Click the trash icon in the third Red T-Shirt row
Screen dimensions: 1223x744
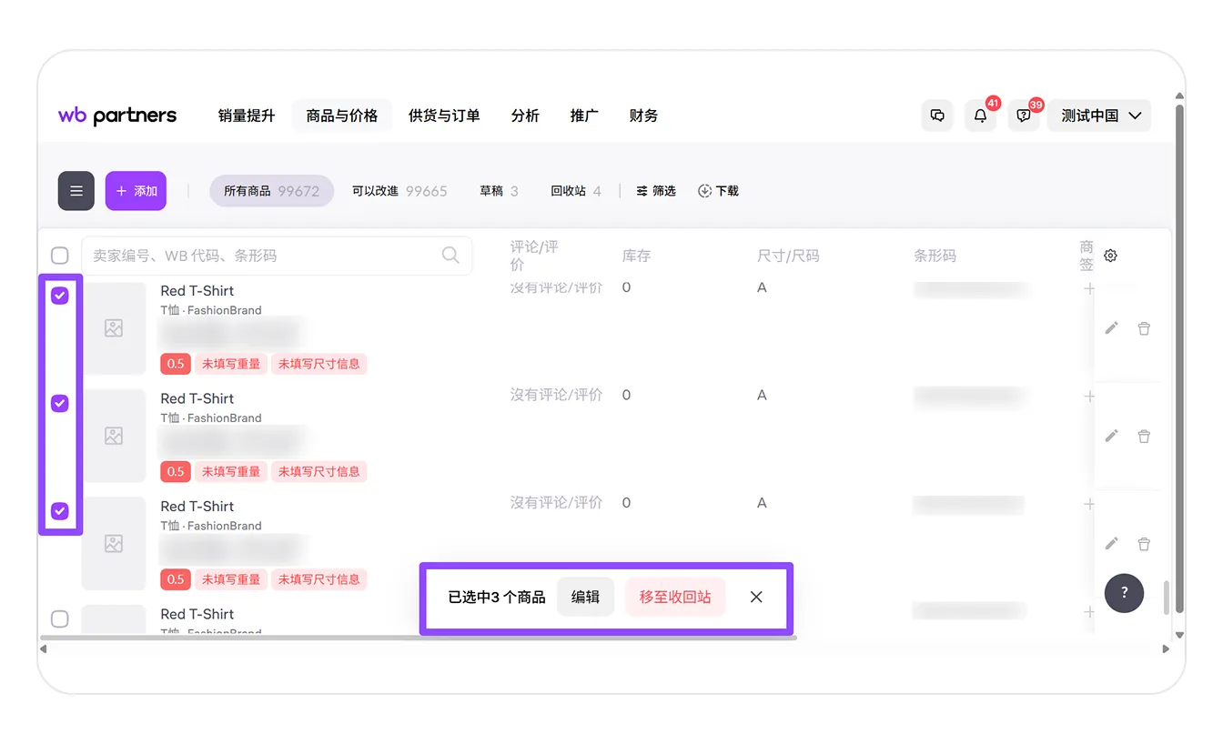(1144, 543)
